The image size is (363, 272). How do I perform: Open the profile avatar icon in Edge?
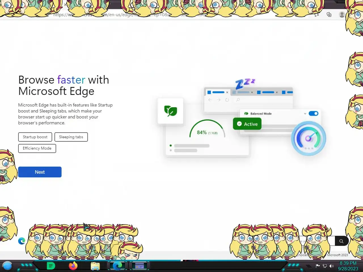click(342, 14)
